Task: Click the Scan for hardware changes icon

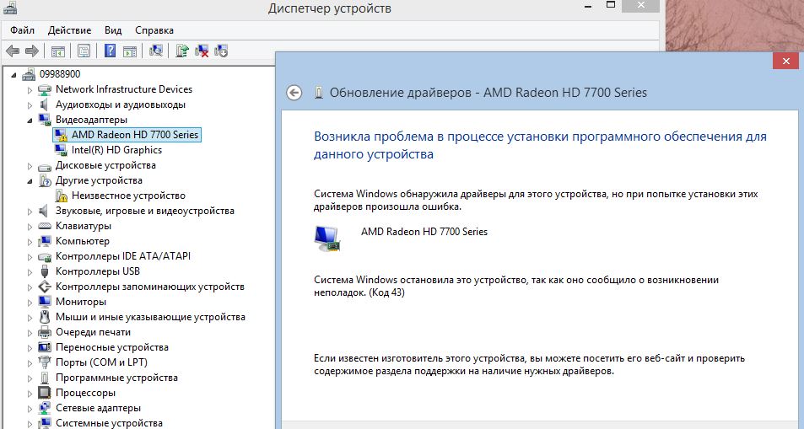Action: [x=156, y=51]
